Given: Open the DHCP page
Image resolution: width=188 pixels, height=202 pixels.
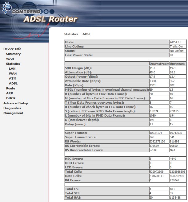Looking at the screenshot, I should point(10,98).
